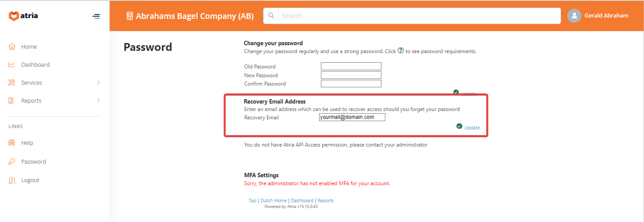644x222 pixels.
Task: Click the Reports document icon
Action: (x=12, y=100)
